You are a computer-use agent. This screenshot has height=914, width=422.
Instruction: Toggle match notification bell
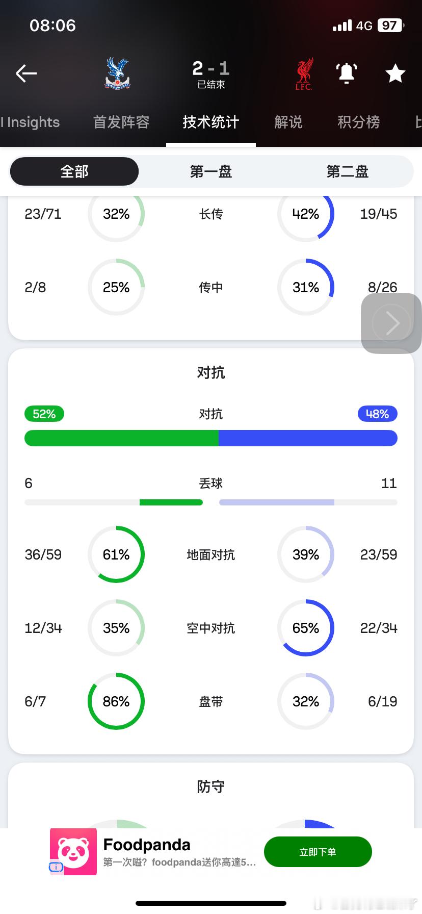tap(347, 73)
